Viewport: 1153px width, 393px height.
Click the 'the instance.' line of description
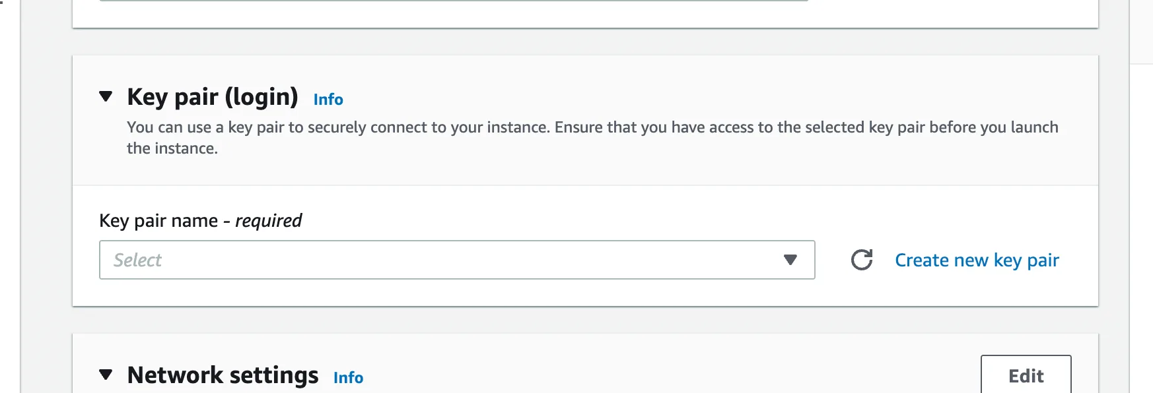pyautogui.click(x=172, y=148)
